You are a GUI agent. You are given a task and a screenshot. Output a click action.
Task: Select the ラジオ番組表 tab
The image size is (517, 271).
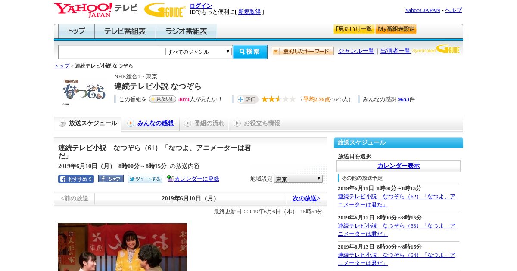click(186, 31)
